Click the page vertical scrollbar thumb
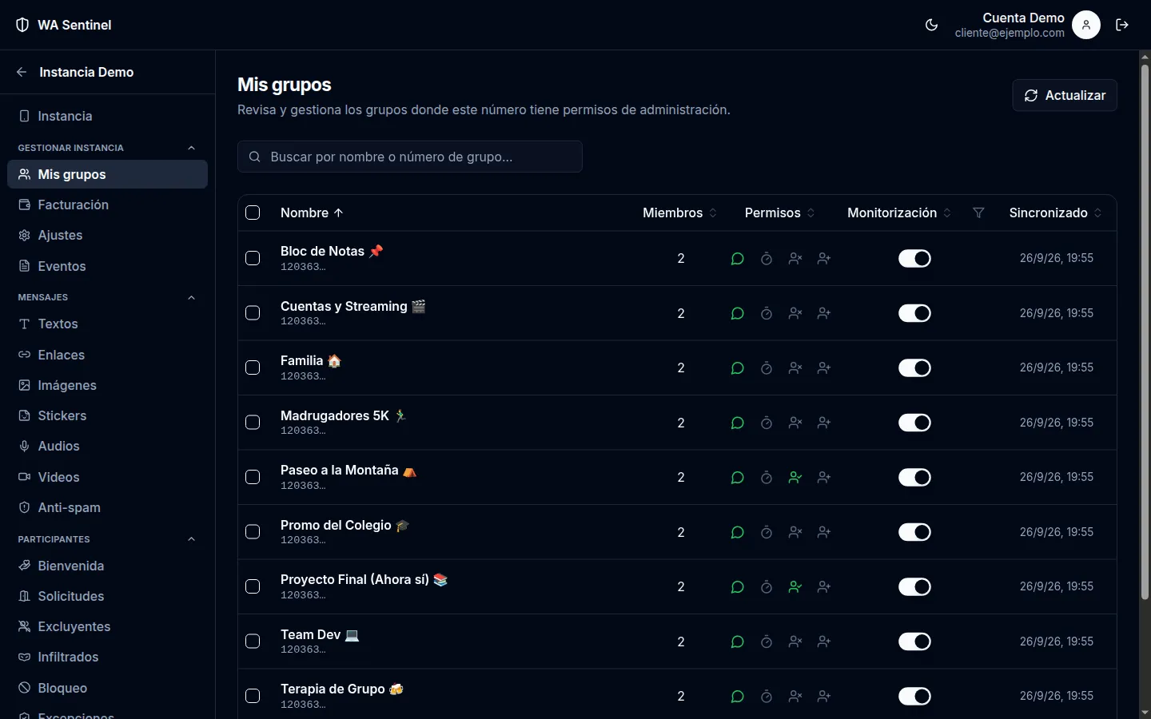The image size is (1151, 719). 1145,332
